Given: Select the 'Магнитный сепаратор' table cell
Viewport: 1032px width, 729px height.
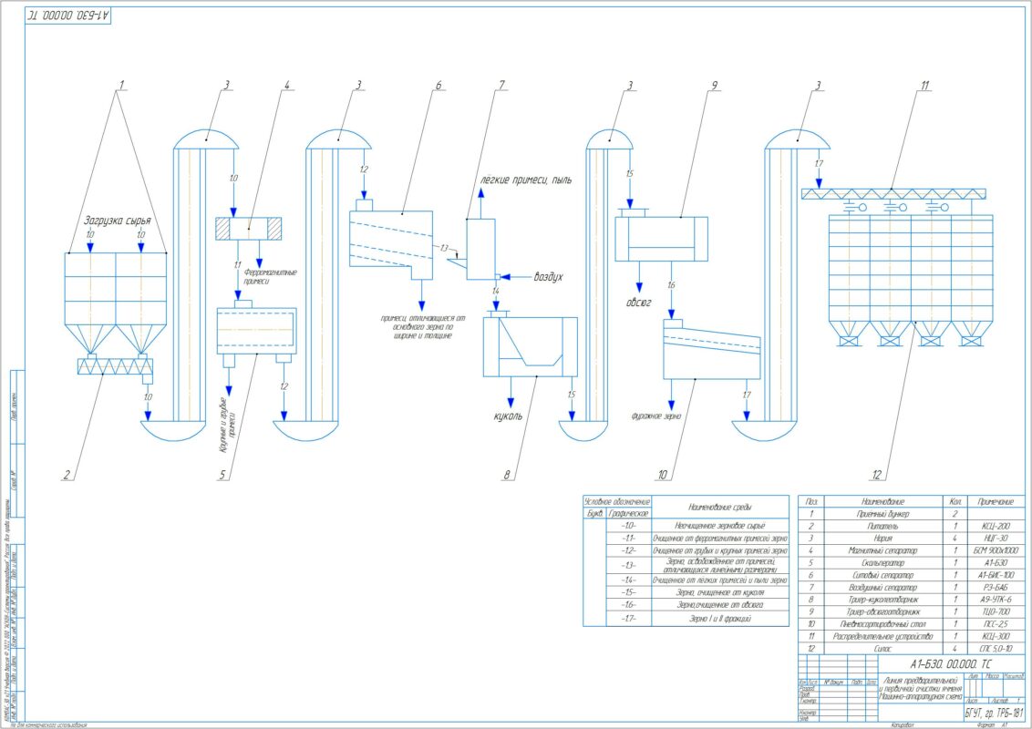Looking at the screenshot, I should coord(882,550).
